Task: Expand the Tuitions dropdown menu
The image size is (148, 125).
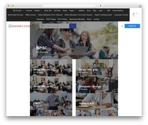Action: tap(38, 11)
